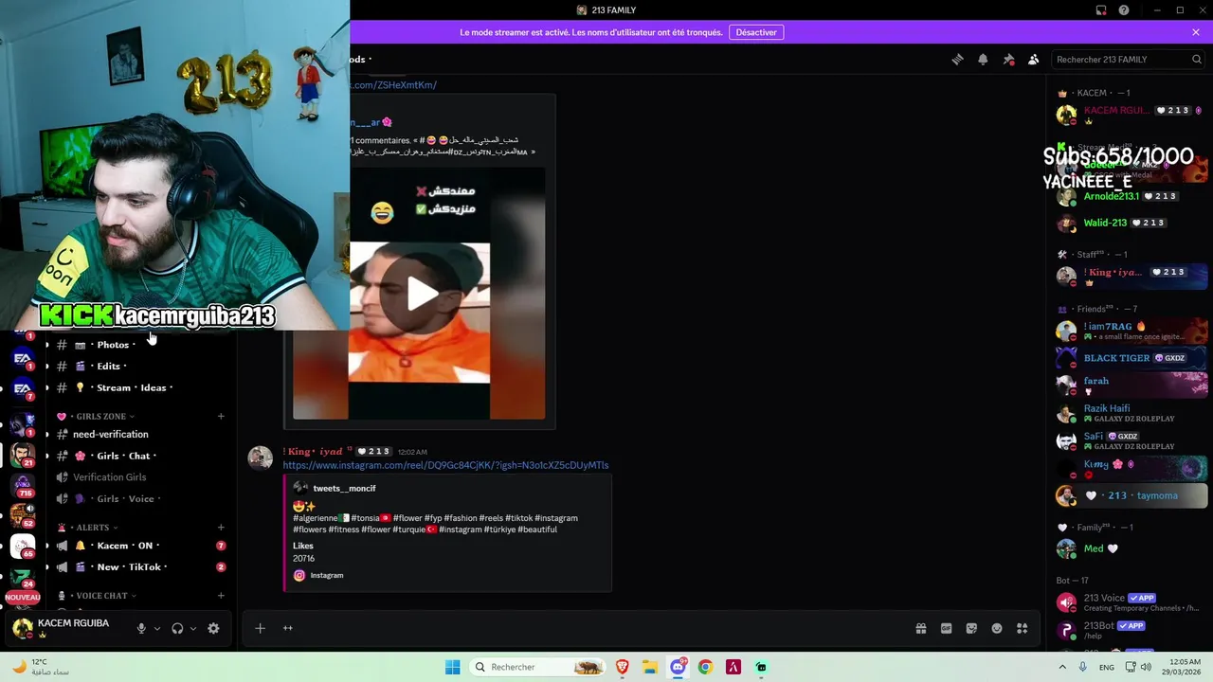Open File Explorer from taskbar

[650, 667]
